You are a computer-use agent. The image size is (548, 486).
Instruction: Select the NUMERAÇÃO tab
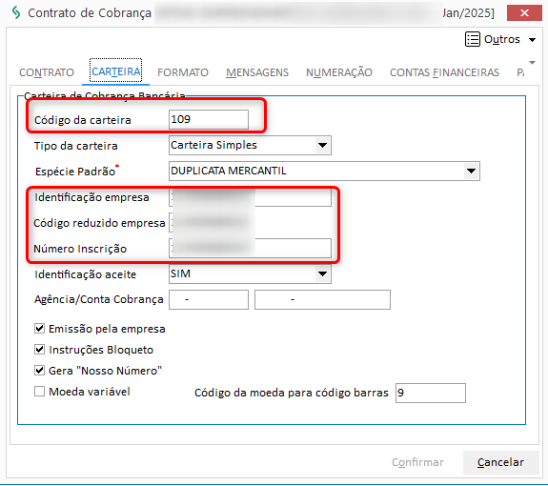pyautogui.click(x=339, y=72)
